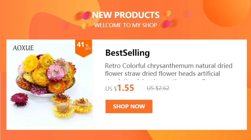
Task: Click the orange circle in the top corner
Action: click(x=227, y=11)
